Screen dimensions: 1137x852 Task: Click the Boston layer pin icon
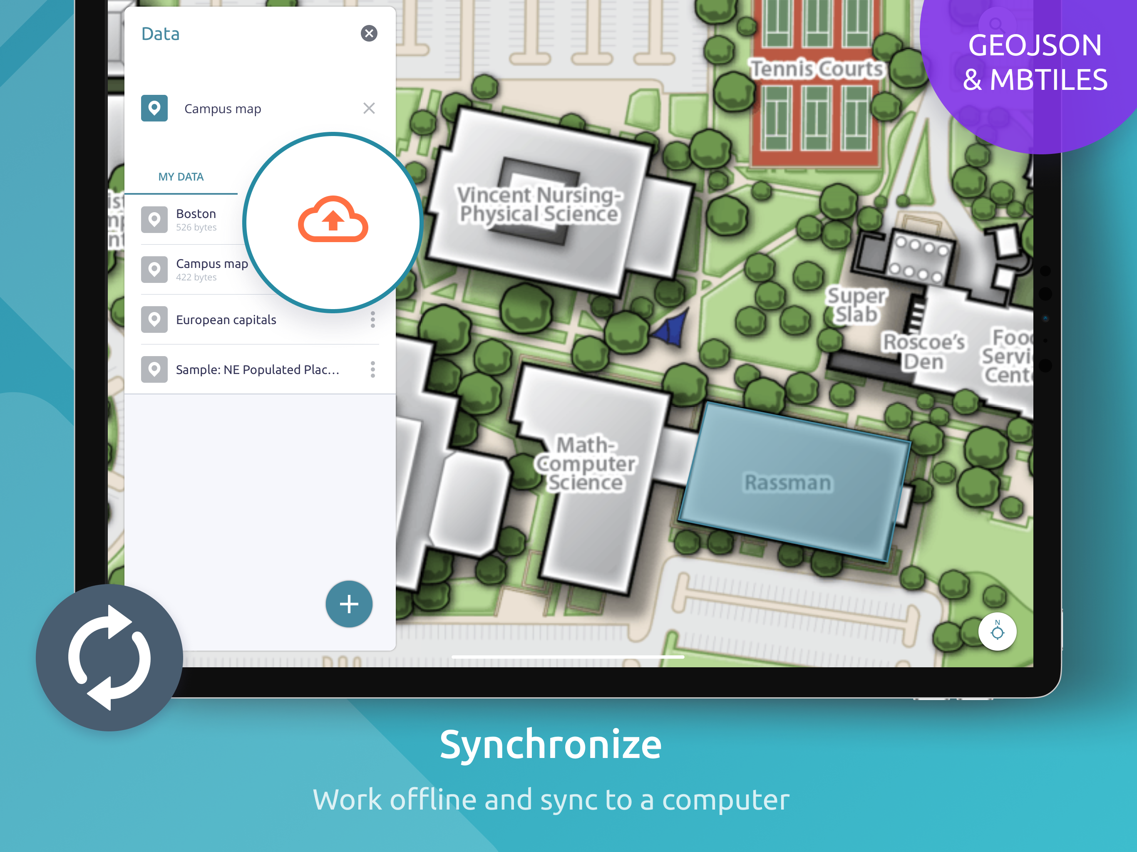154,219
